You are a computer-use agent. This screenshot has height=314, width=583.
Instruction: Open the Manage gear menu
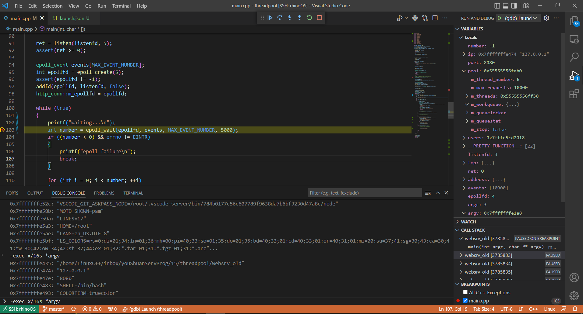(574, 295)
